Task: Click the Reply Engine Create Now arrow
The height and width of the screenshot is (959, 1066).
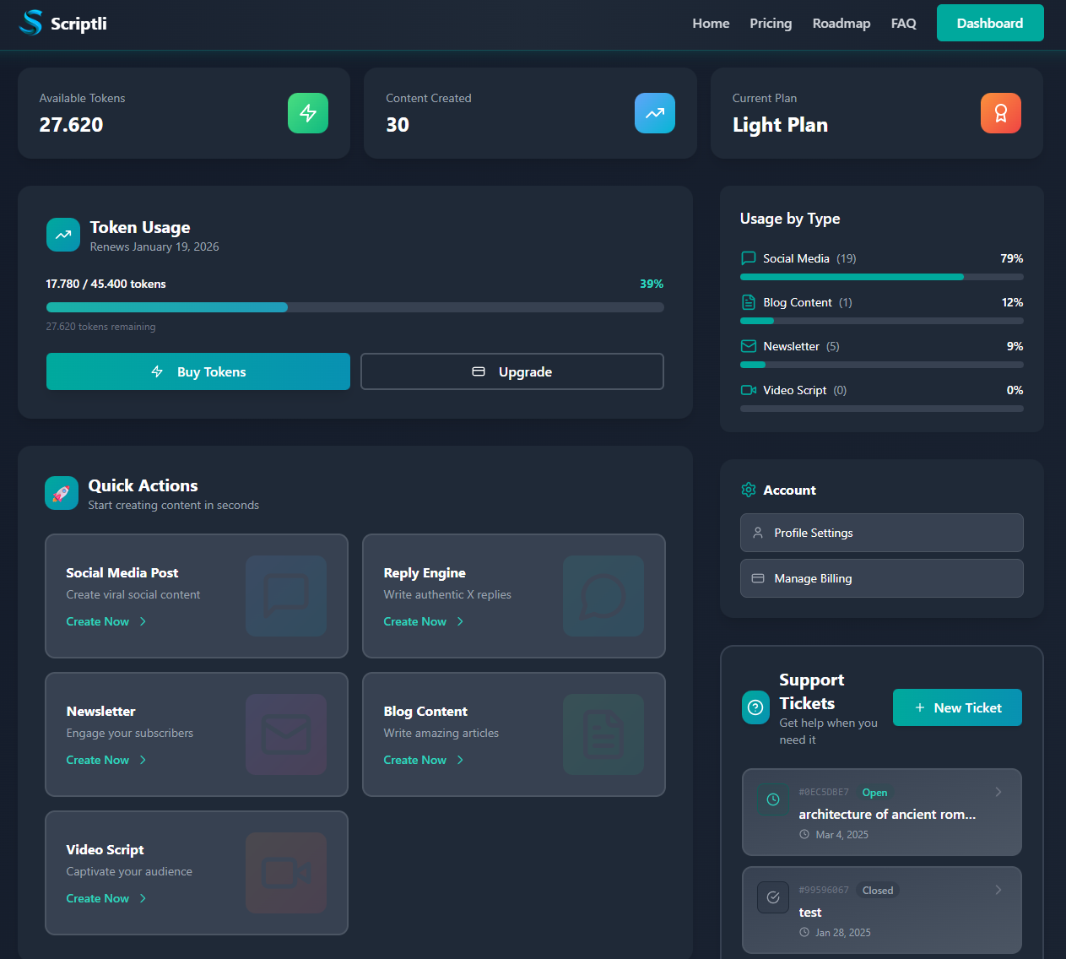Action: pos(460,621)
